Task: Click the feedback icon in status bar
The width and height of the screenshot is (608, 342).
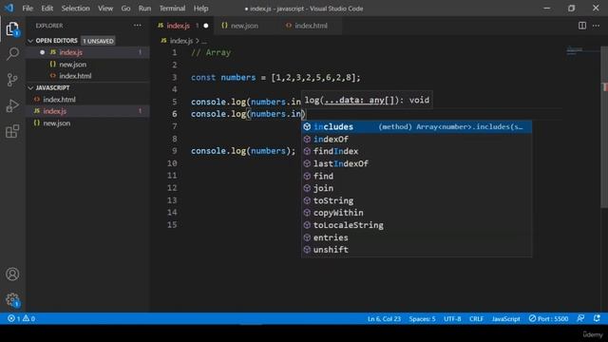Action: (580, 319)
